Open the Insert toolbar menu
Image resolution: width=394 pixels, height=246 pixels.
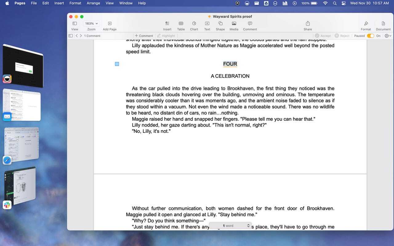tap(167, 26)
